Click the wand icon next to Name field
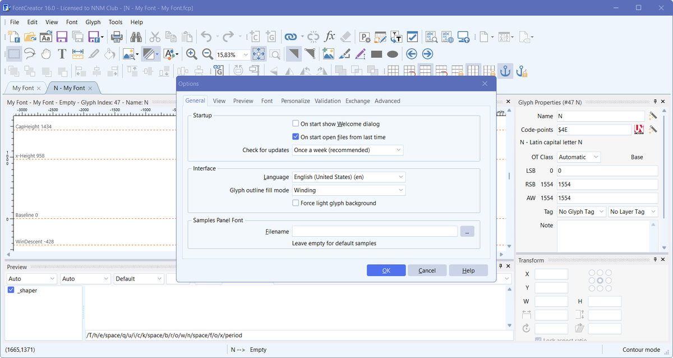This screenshot has height=358, width=673. pyautogui.click(x=653, y=116)
